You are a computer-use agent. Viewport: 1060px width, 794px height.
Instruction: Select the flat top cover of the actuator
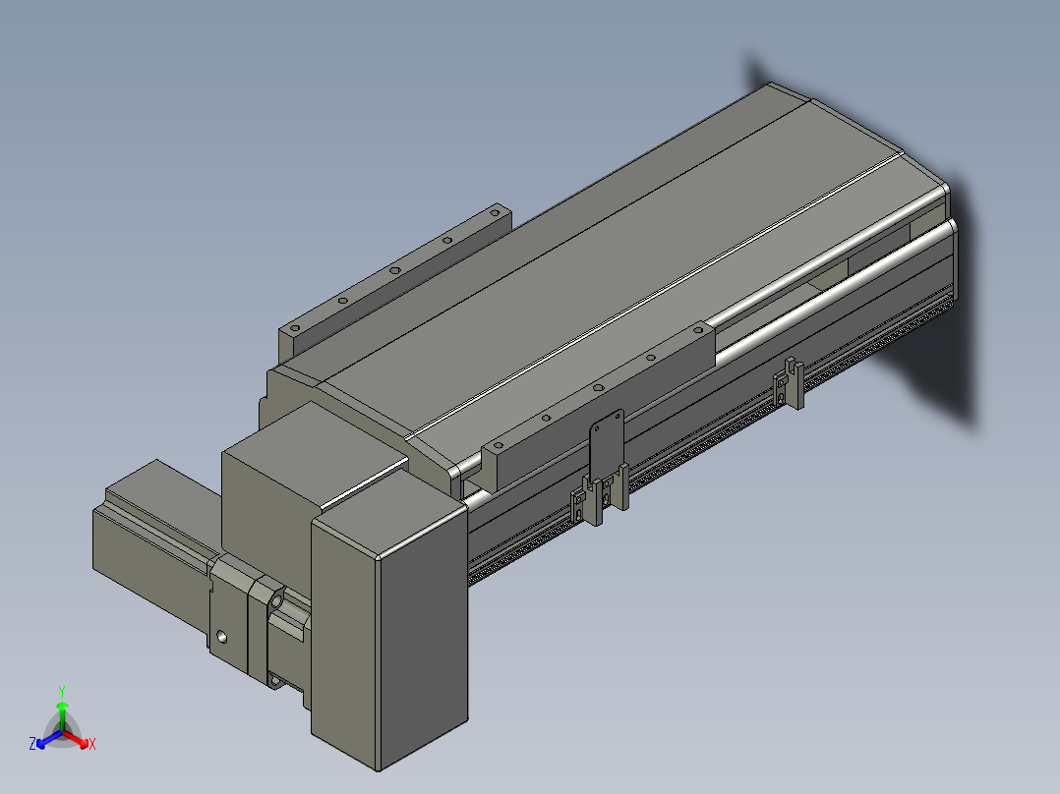[609, 270]
